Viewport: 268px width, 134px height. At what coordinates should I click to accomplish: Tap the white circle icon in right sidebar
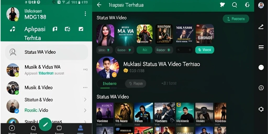[261, 68]
